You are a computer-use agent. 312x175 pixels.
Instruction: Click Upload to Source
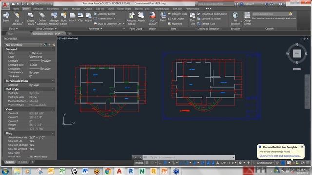(x=209, y=18)
